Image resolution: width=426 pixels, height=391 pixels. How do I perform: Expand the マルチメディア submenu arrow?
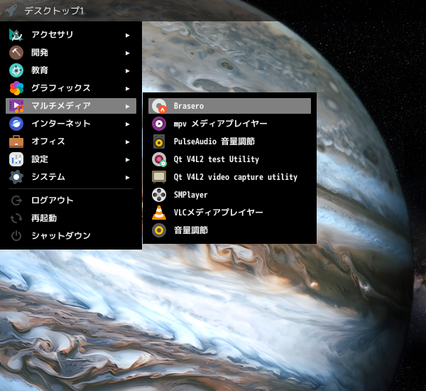[x=127, y=107]
